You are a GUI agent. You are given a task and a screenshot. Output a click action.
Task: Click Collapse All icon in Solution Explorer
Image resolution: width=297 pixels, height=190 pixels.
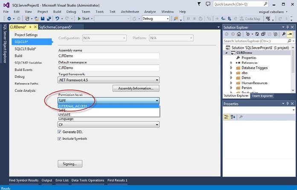click(263, 34)
